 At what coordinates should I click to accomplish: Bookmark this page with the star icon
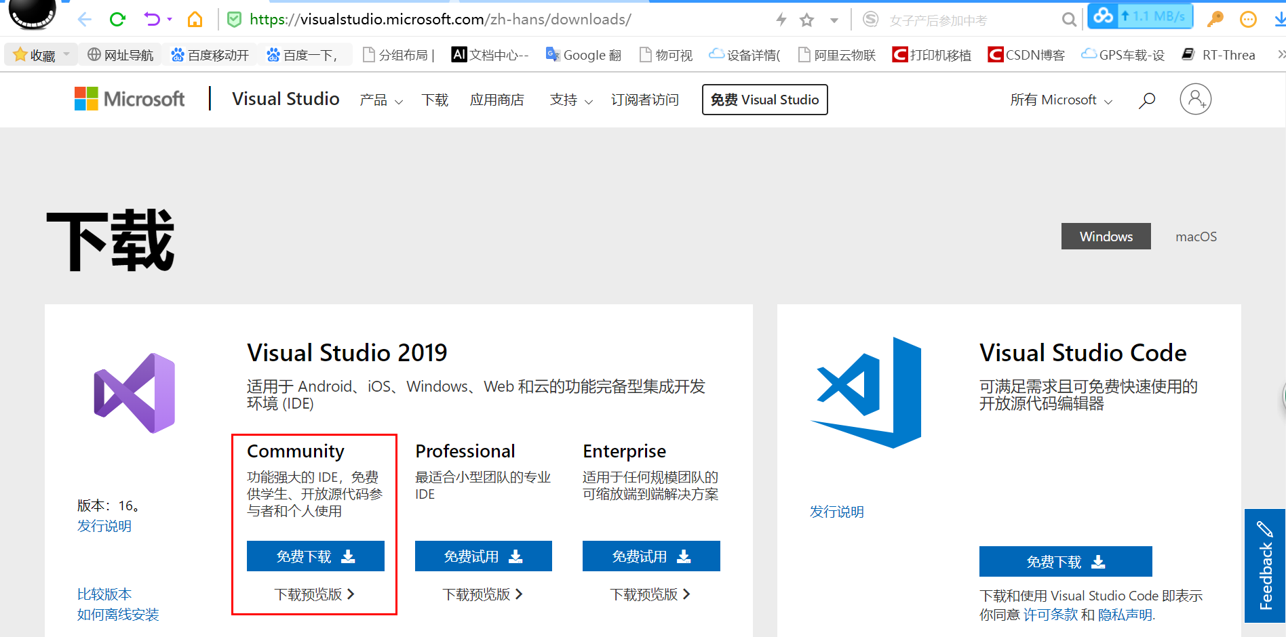pos(806,20)
